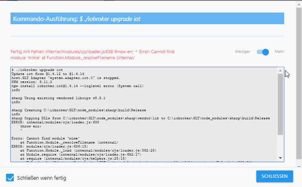Viewport: 302px width, 187px height.
Task: Click the 'Weniger' label
Action: [x=243, y=52]
